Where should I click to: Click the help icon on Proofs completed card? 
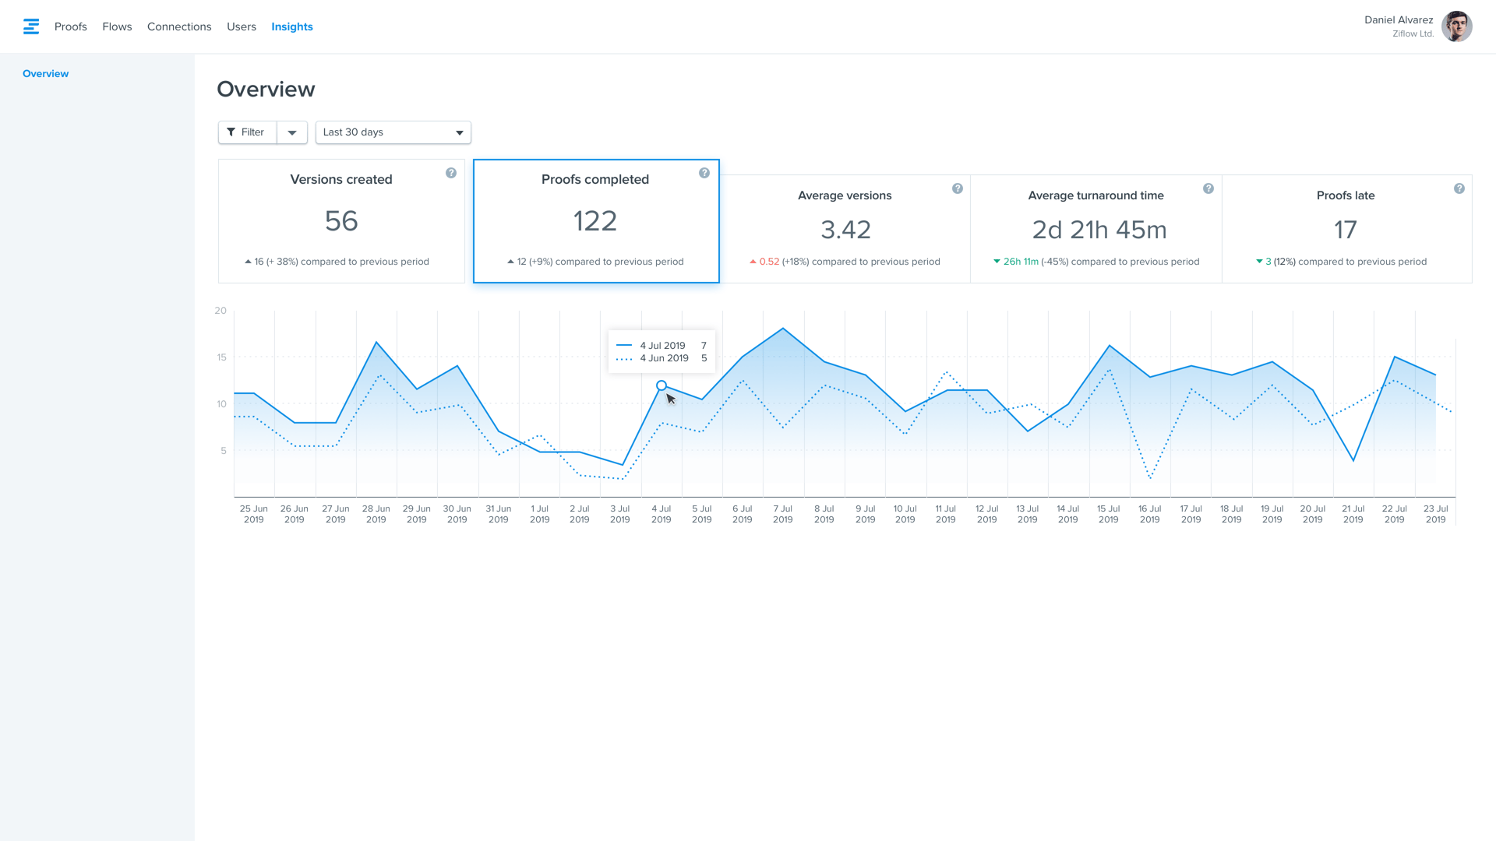704,173
